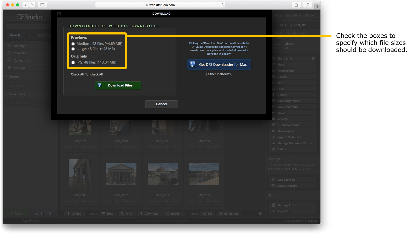
Task: Open Collections in the left sidebar
Action: coord(22,60)
